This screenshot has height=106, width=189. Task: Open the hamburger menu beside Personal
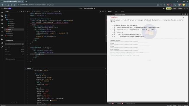[x=2, y=9]
